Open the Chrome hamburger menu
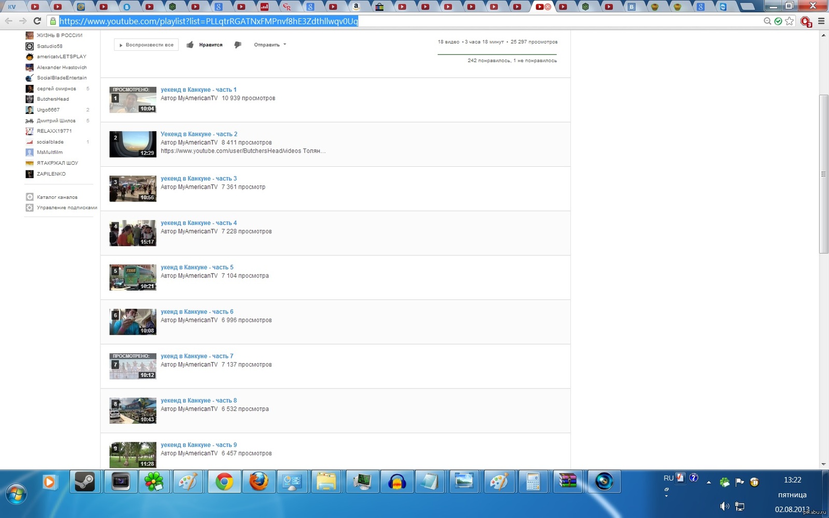Screen dimensions: 829x518 click(x=821, y=21)
